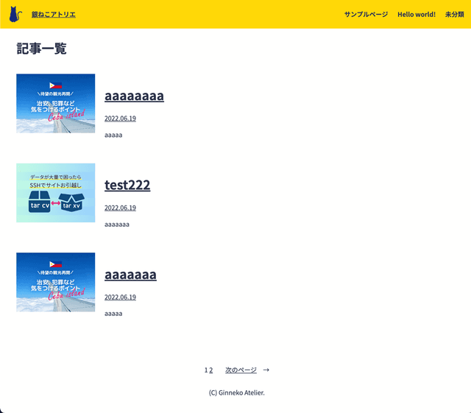Open the 銀ねこアトリエ site title link
Image resolution: width=471 pixels, height=413 pixels.
[x=53, y=15]
